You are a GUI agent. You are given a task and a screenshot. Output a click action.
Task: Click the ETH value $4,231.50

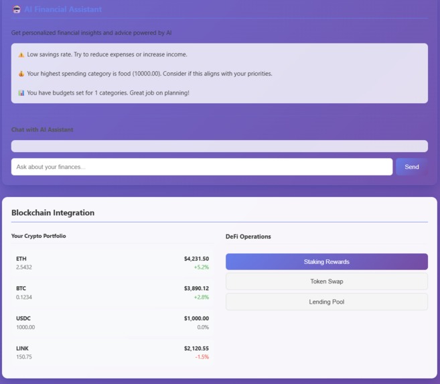(x=196, y=259)
